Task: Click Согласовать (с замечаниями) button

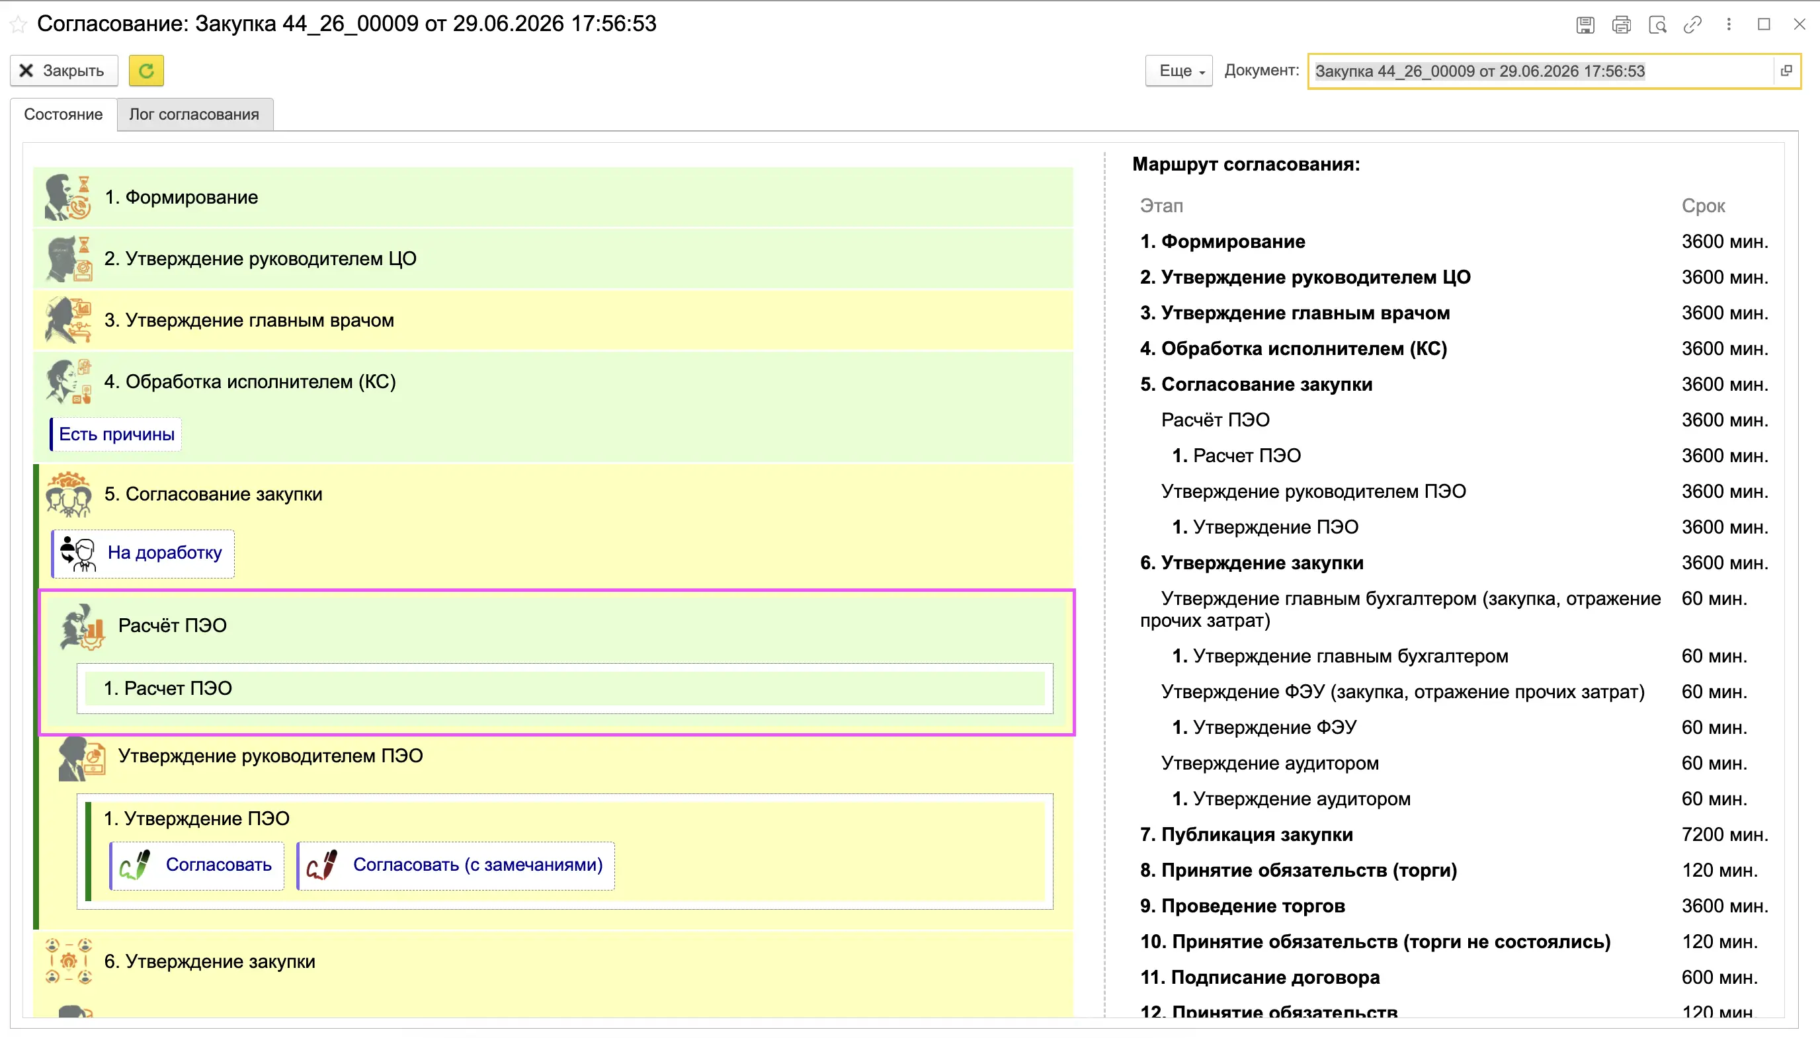Action: 456,865
